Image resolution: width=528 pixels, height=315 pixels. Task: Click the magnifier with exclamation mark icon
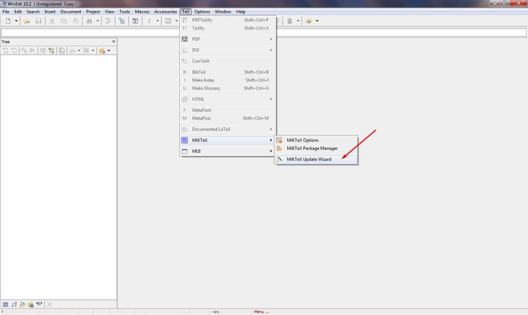click(14, 304)
